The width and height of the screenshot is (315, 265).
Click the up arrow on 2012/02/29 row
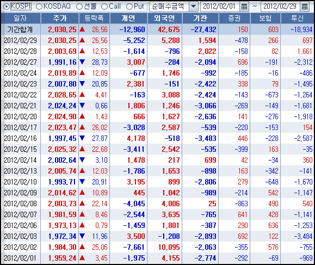[82, 40]
